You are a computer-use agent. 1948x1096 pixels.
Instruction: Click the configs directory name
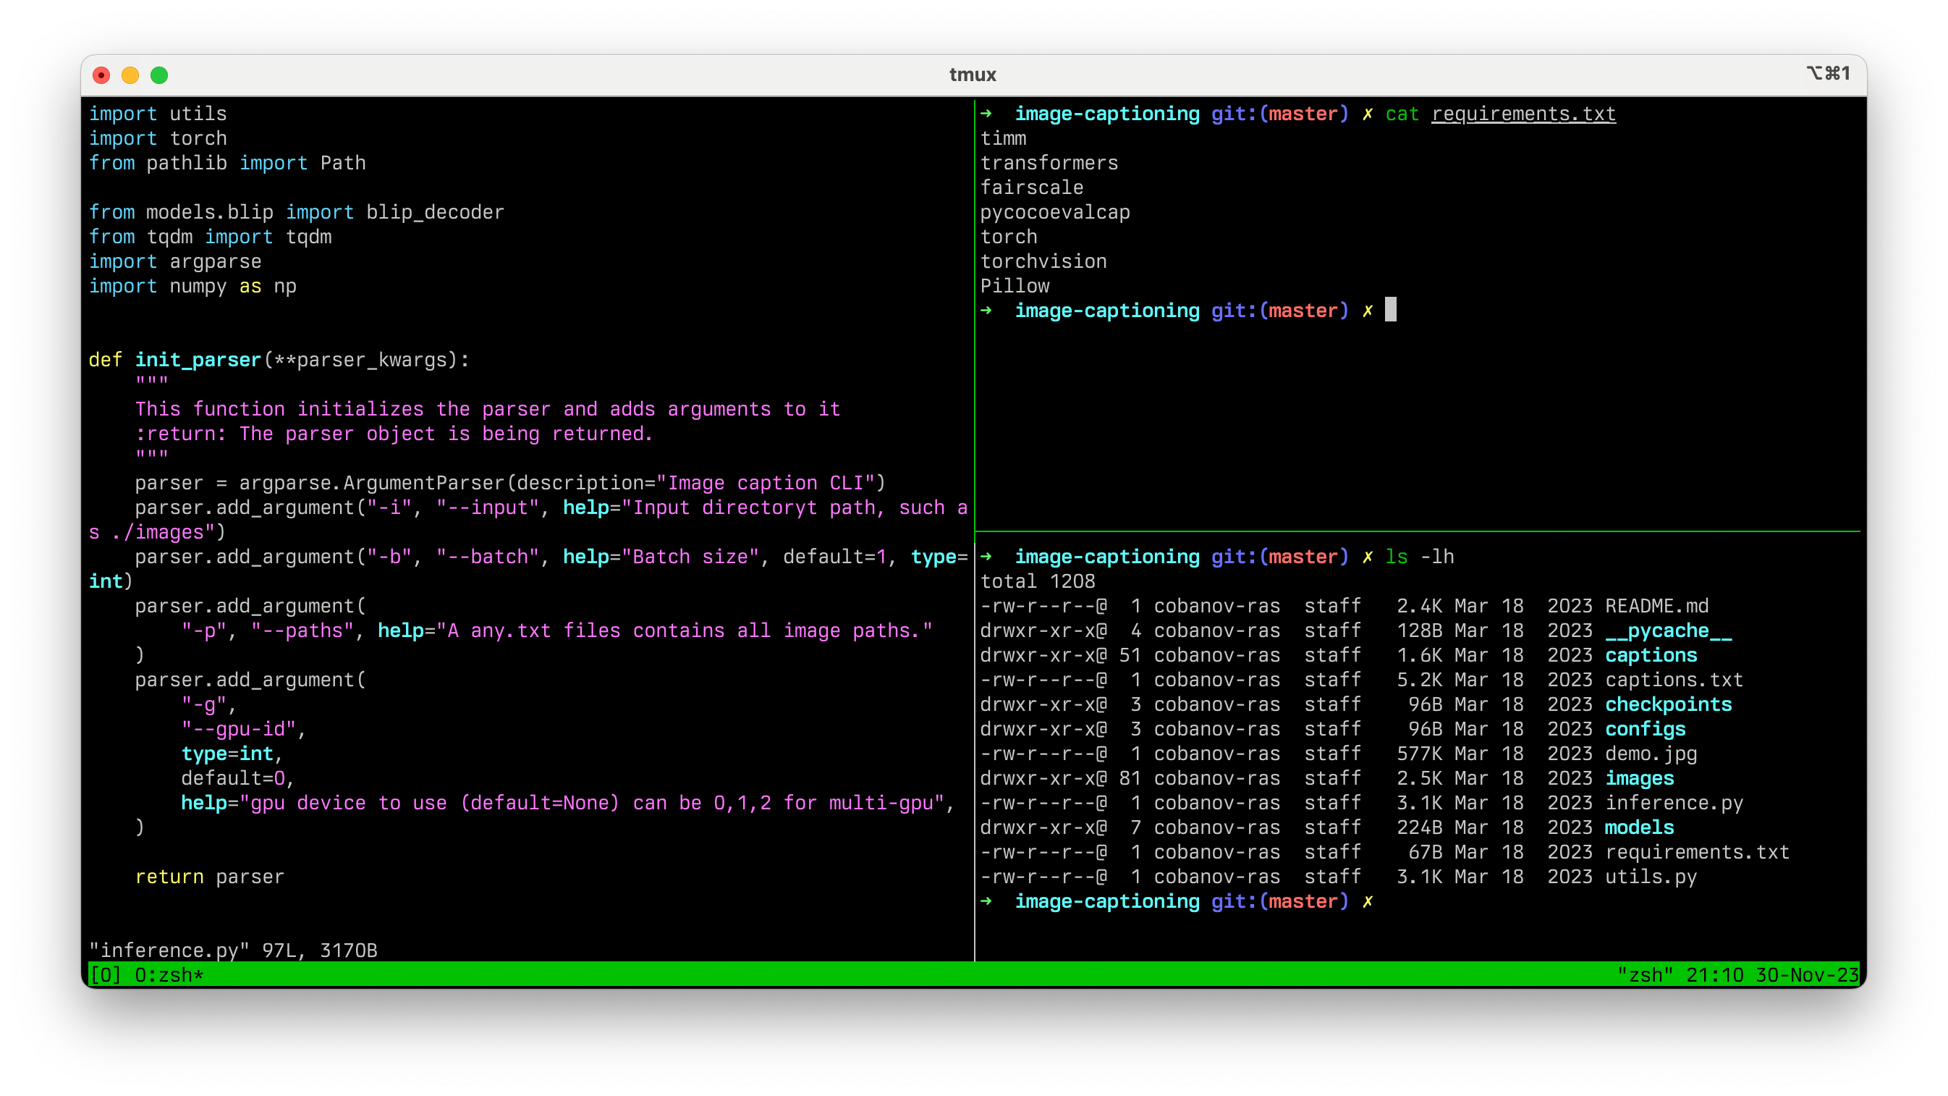[1645, 729]
